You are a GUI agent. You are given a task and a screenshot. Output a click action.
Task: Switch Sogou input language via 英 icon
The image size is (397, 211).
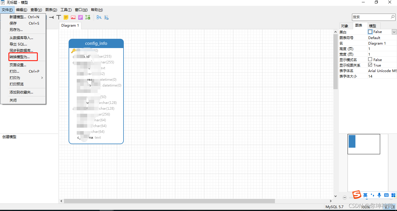click(365, 195)
